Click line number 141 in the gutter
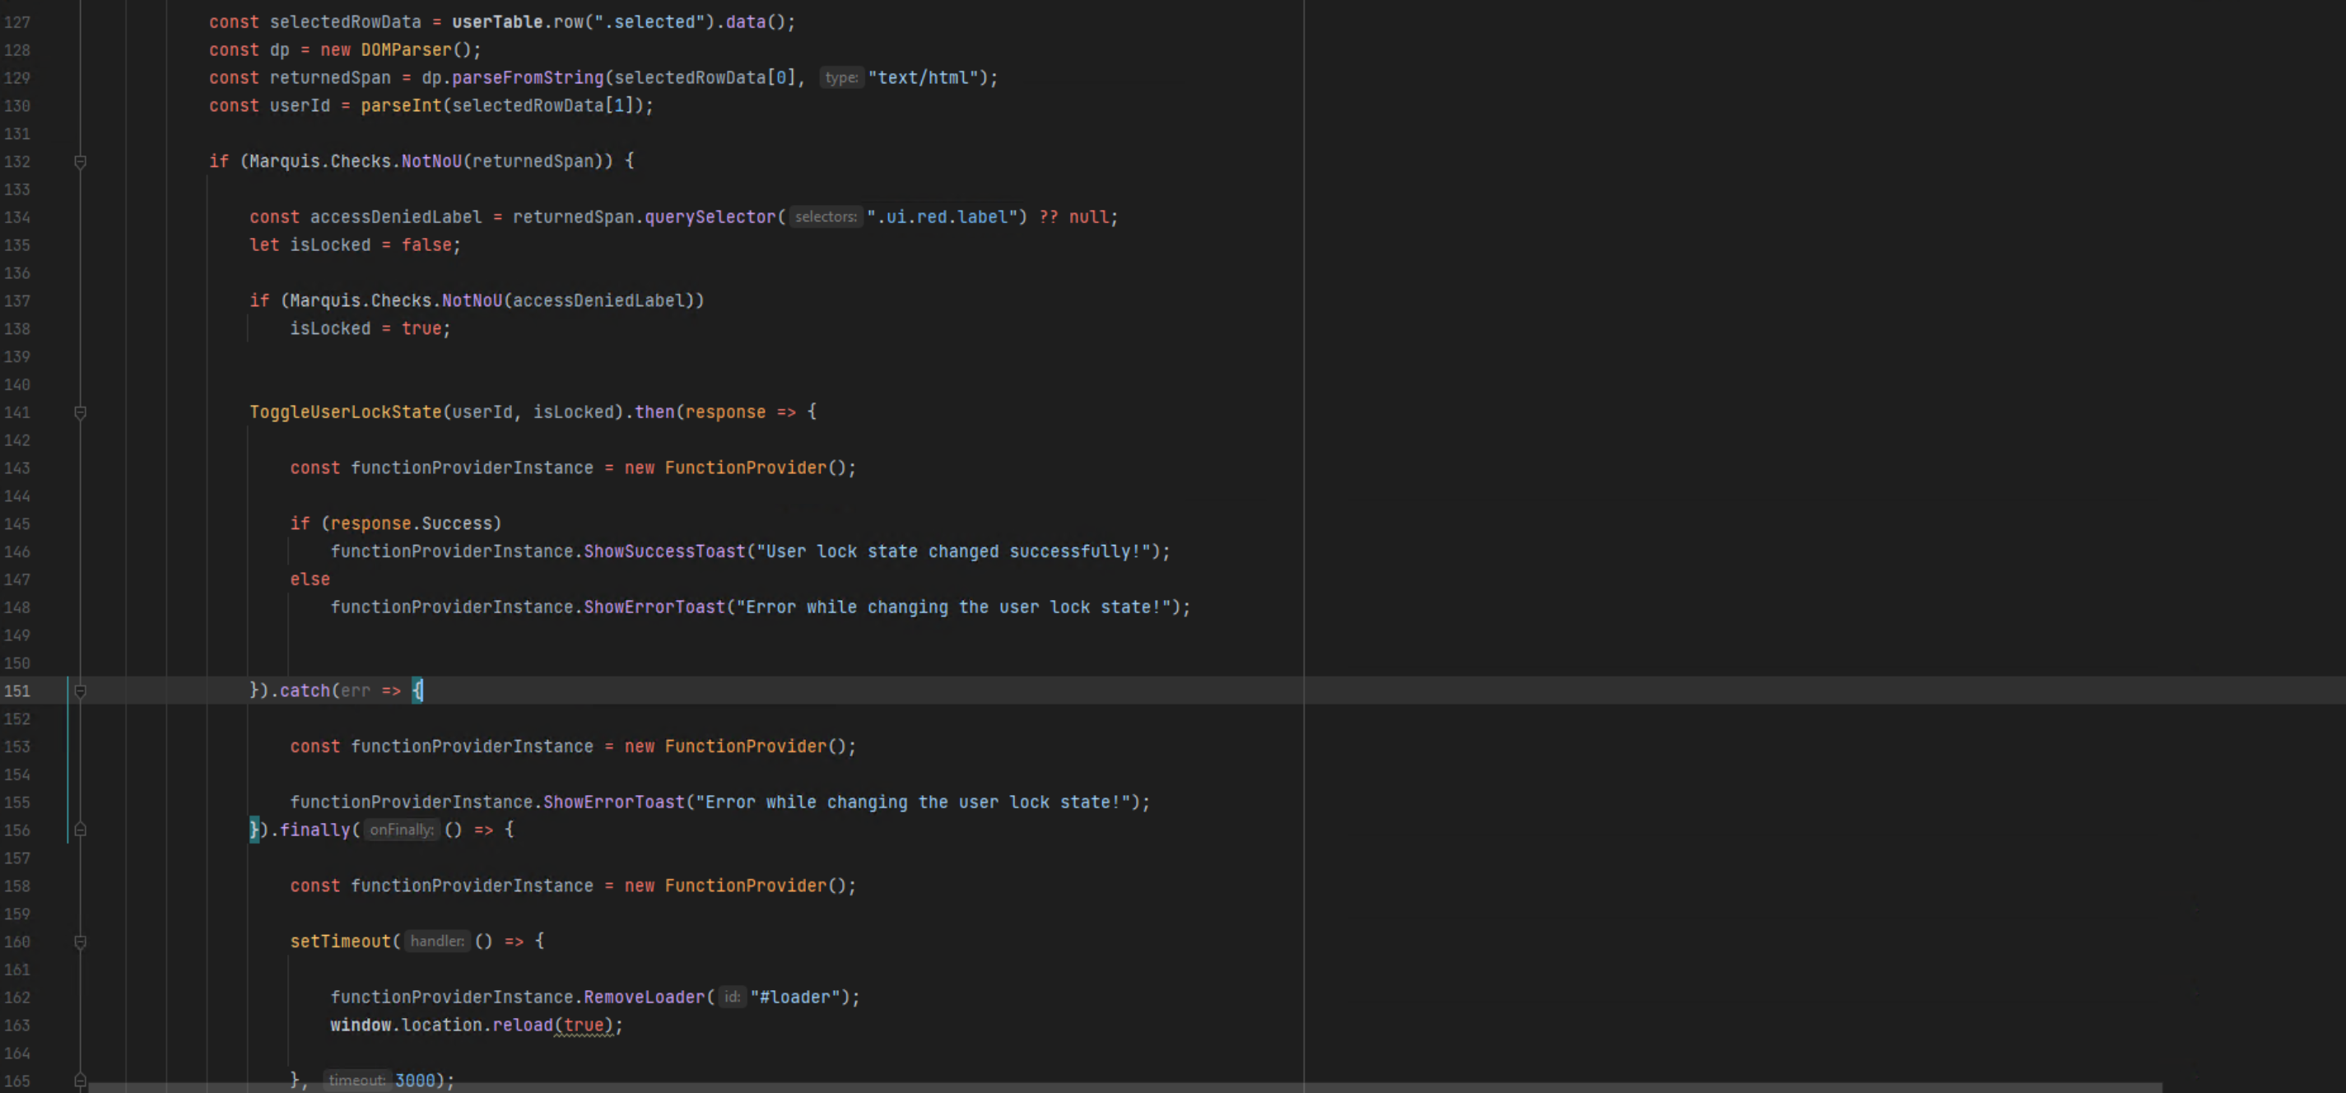The image size is (2346, 1093). pyautogui.click(x=17, y=412)
